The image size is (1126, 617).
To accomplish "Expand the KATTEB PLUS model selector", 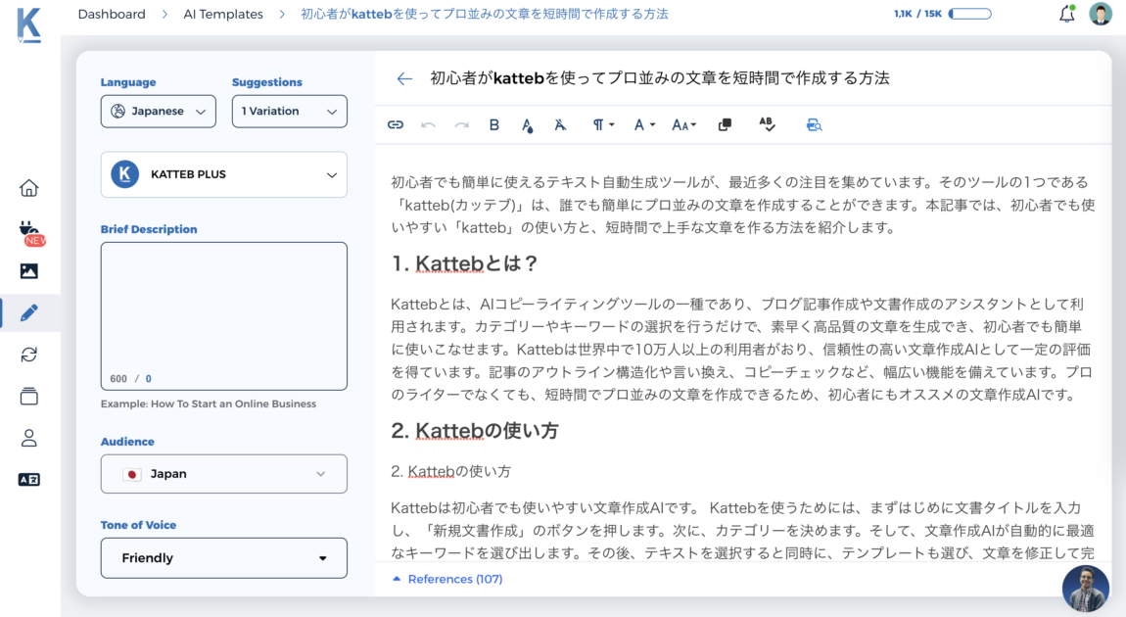I will click(x=223, y=174).
